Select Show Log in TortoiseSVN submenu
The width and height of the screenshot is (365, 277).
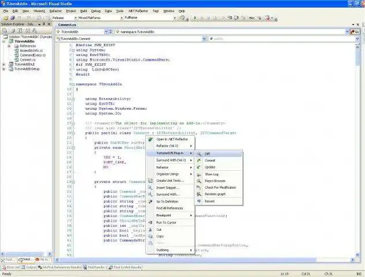tap(218, 174)
